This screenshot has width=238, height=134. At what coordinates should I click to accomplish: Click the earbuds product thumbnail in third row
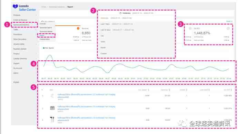coord(52,120)
